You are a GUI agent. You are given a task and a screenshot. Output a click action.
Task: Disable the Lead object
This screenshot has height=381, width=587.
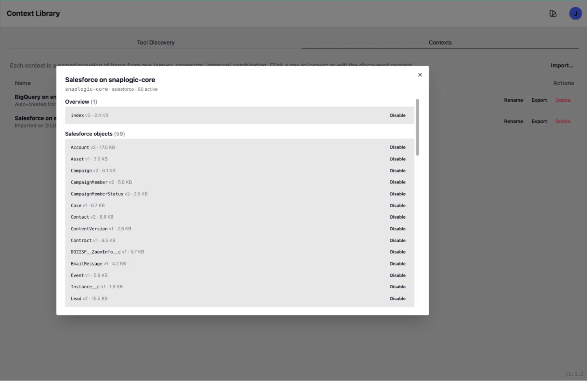coord(398,298)
